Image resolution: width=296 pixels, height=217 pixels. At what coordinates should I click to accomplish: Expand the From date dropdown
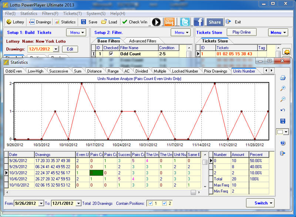(x=41, y=203)
